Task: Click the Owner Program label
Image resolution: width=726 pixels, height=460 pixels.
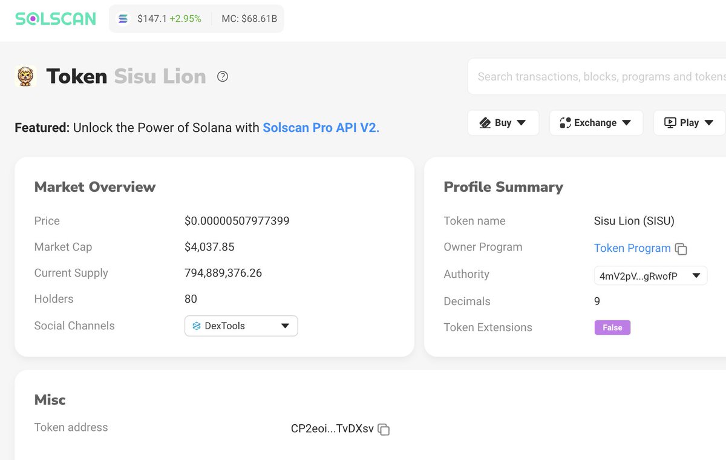Action: coord(483,247)
